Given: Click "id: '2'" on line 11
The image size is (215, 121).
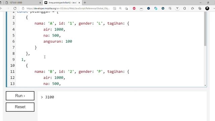Looking at the screenshot, I should pyautogui.click(x=67, y=72).
